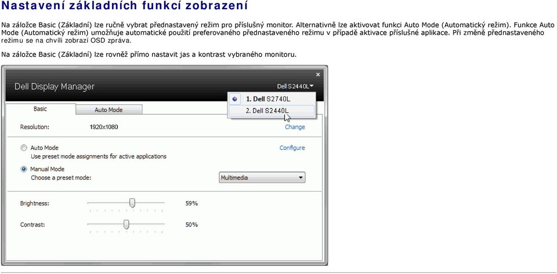Click the Resolution: label

pyautogui.click(x=35, y=127)
